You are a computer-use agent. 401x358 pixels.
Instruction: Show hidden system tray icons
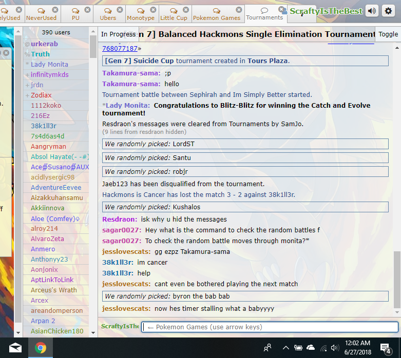(286, 348)
